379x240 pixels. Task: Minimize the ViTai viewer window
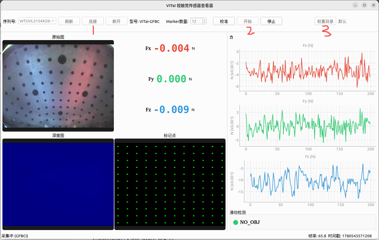click(355, 5)
